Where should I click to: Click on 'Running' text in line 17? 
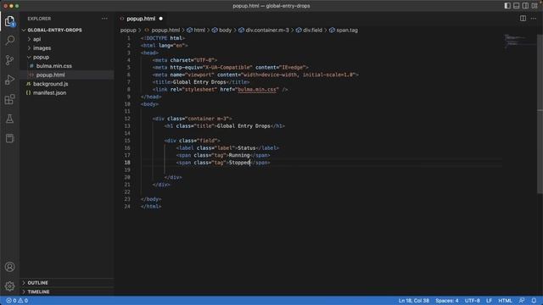(x=239, y=155)
